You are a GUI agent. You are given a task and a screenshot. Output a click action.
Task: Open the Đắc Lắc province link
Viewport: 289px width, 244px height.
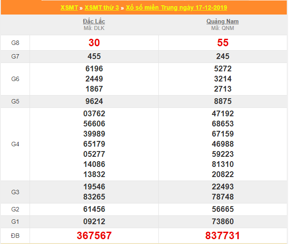[94, 21]
